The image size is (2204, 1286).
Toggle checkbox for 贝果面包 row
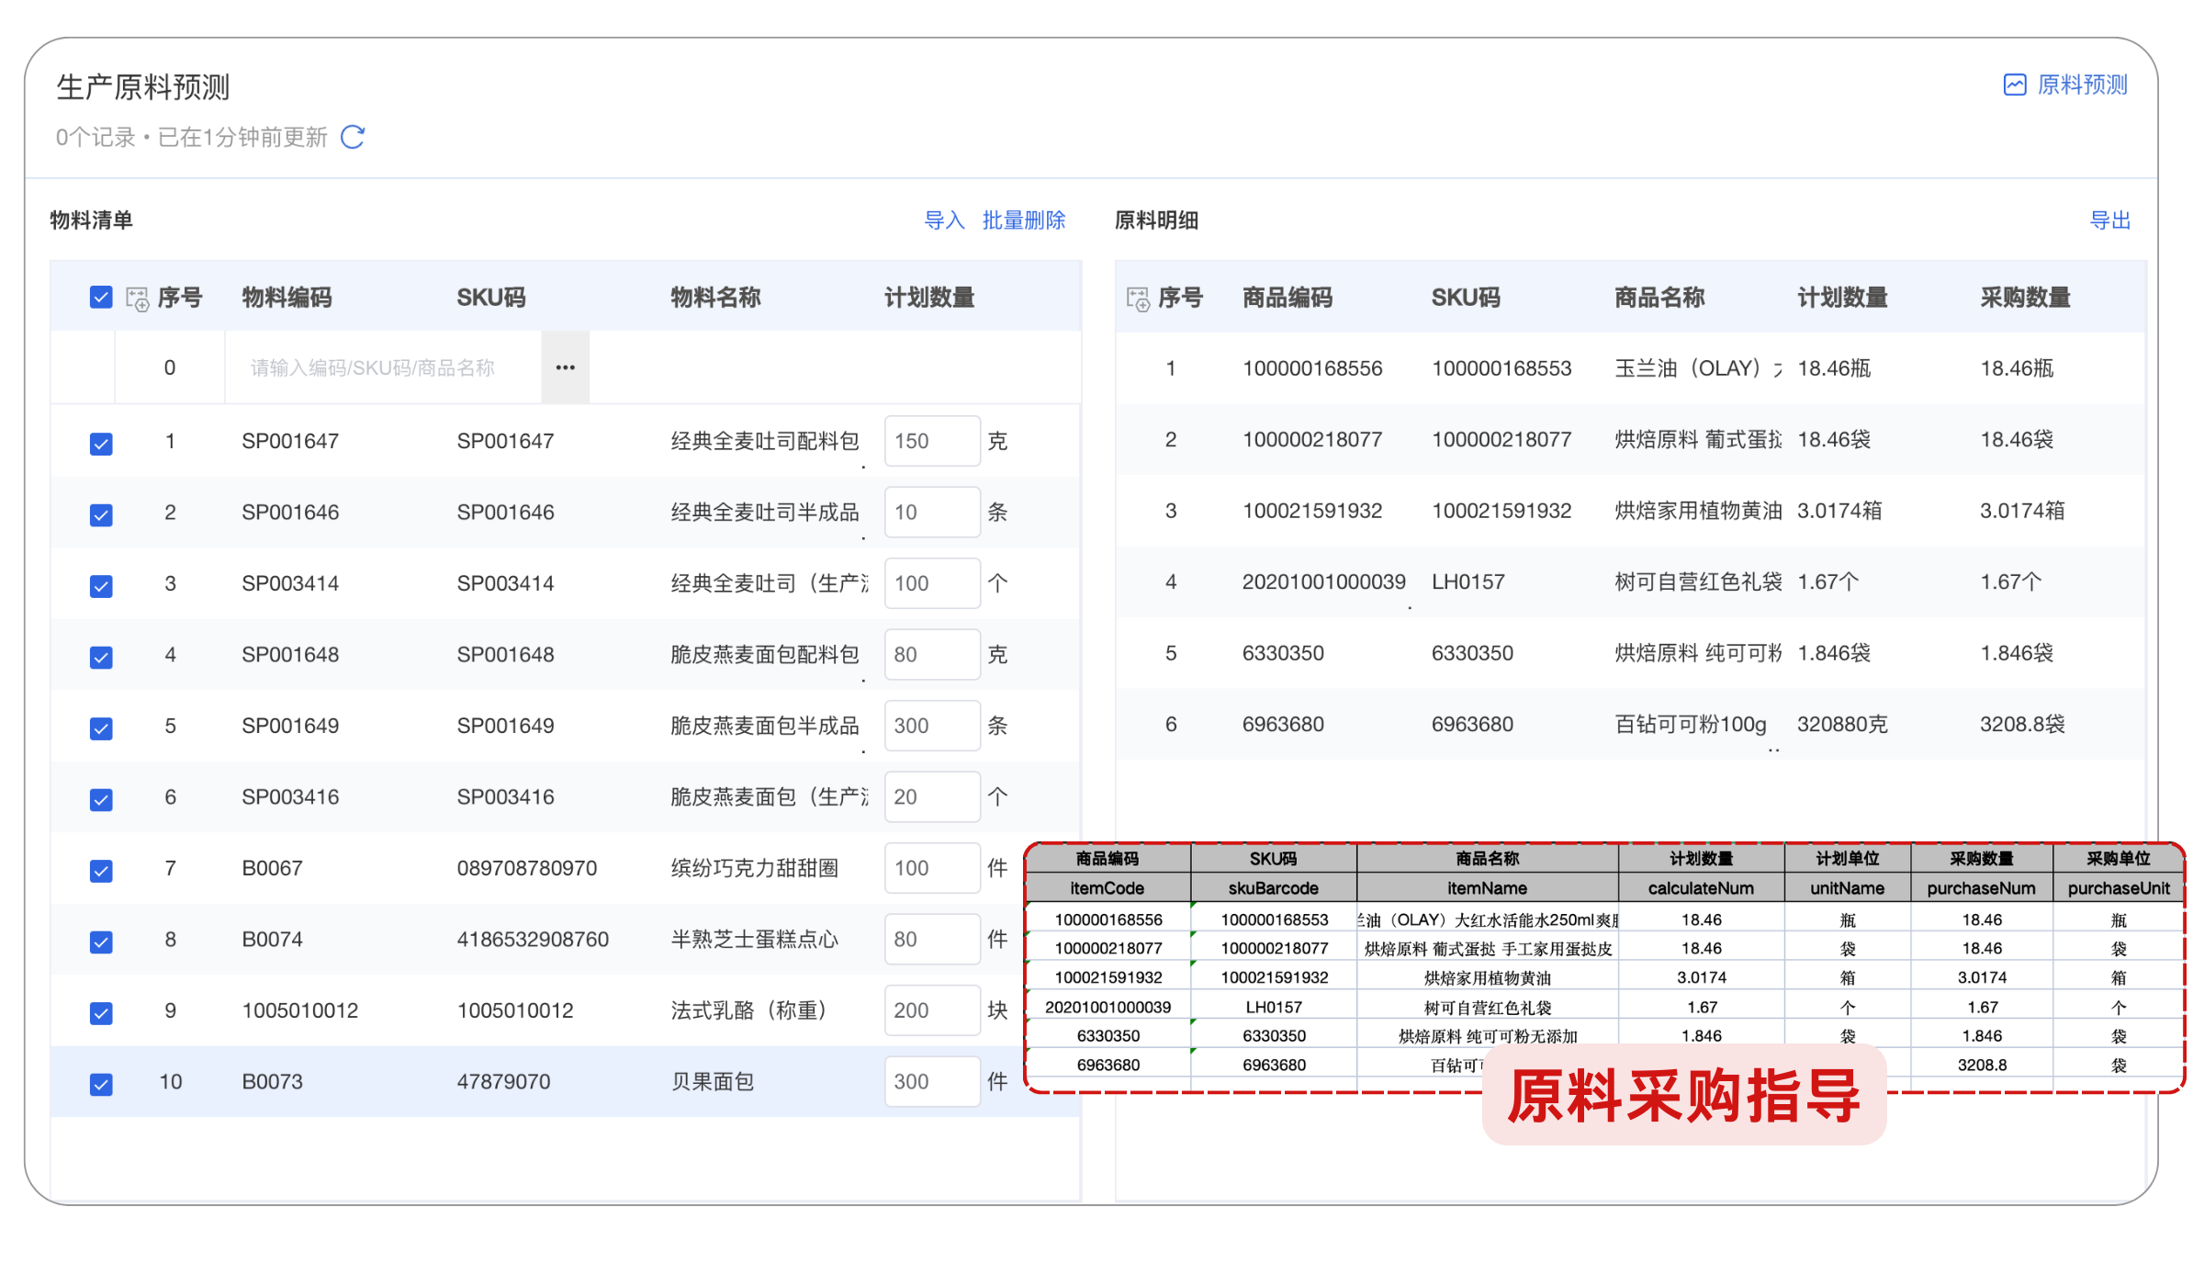[x=101, y=1083]
